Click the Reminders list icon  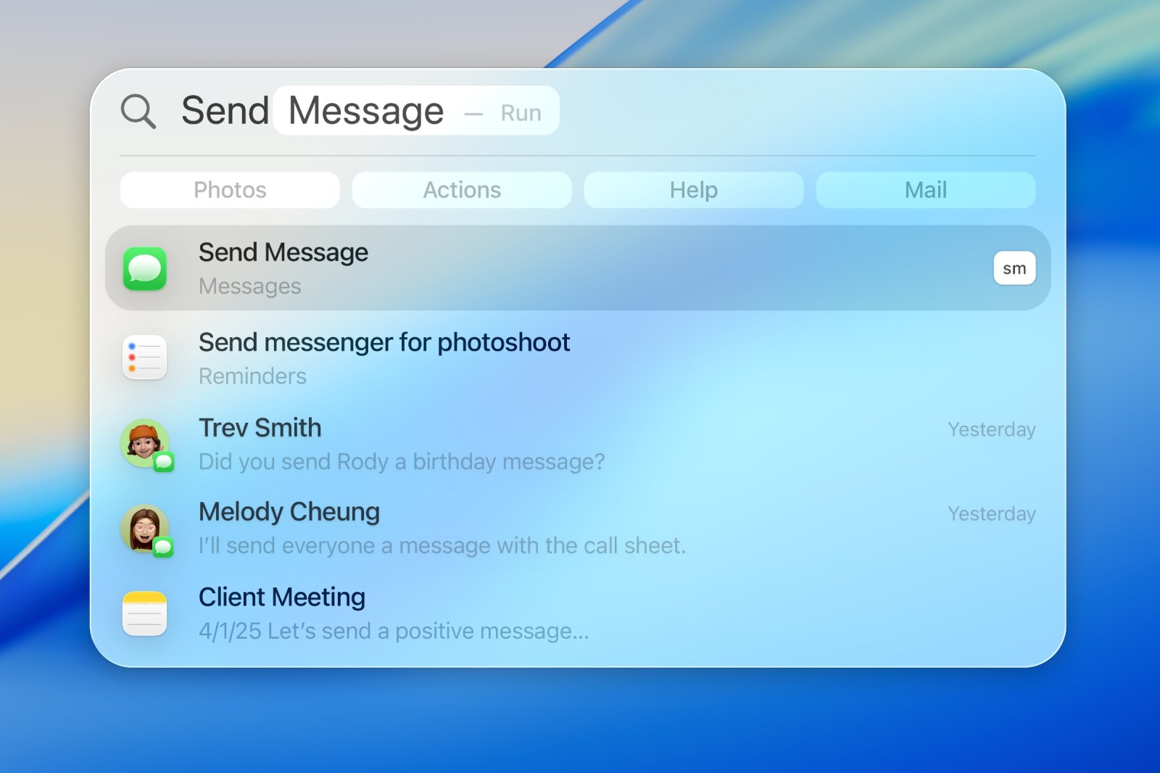click(x=145, y=357)
